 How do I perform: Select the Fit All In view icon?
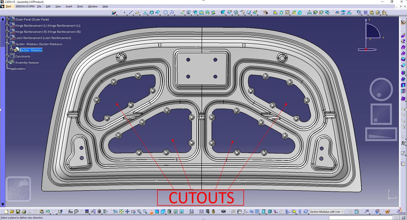(121, 212)
